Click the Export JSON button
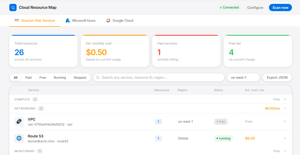This screenshot has height=155, width=300. click(277, 77)
